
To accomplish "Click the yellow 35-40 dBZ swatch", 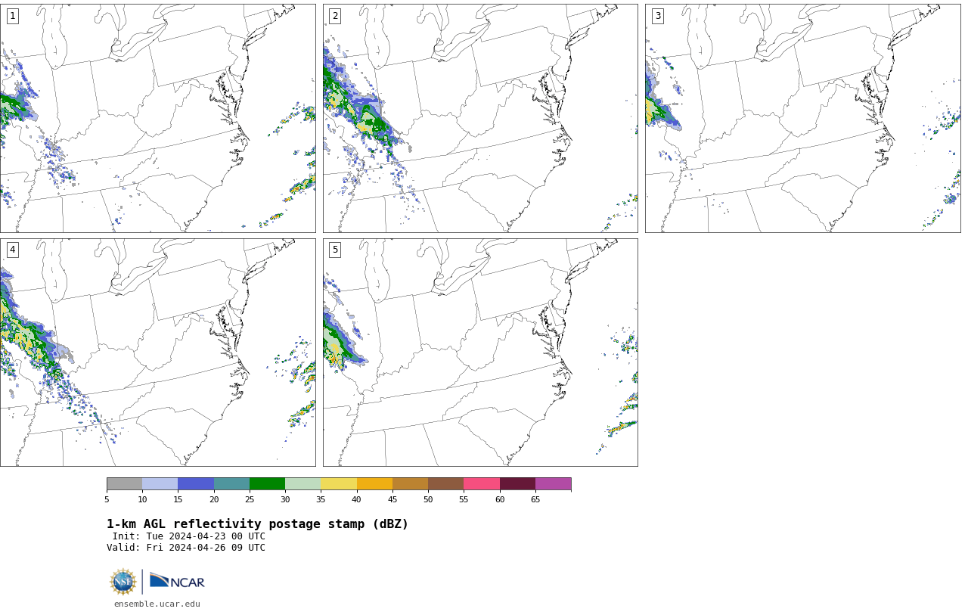I will (x=339, y=484).
